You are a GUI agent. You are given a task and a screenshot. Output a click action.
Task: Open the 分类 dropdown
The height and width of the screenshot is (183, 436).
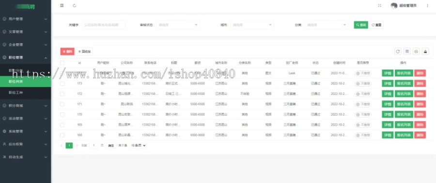pos(326,25)
